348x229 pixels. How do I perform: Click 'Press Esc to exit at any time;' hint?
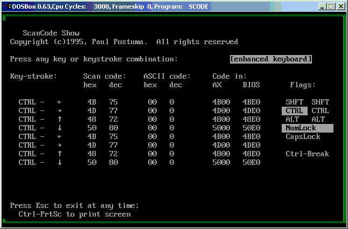tap(74, 206)
